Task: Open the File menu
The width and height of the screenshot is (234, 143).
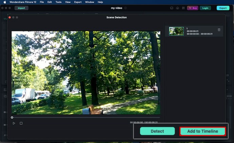Action: tap(42, 2)
